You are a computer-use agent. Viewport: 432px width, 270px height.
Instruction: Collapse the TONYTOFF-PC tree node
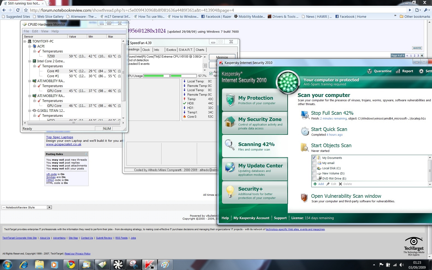[25, 41]
